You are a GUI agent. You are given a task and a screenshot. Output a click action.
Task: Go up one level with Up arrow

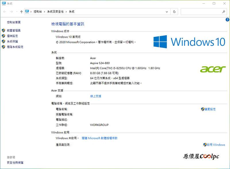coord(21,12)
